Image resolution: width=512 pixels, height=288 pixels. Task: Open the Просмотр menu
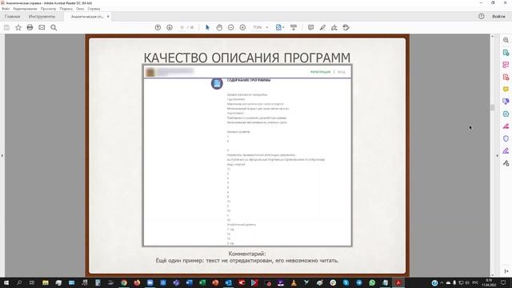pyautogui.click(x=48, y=9)
